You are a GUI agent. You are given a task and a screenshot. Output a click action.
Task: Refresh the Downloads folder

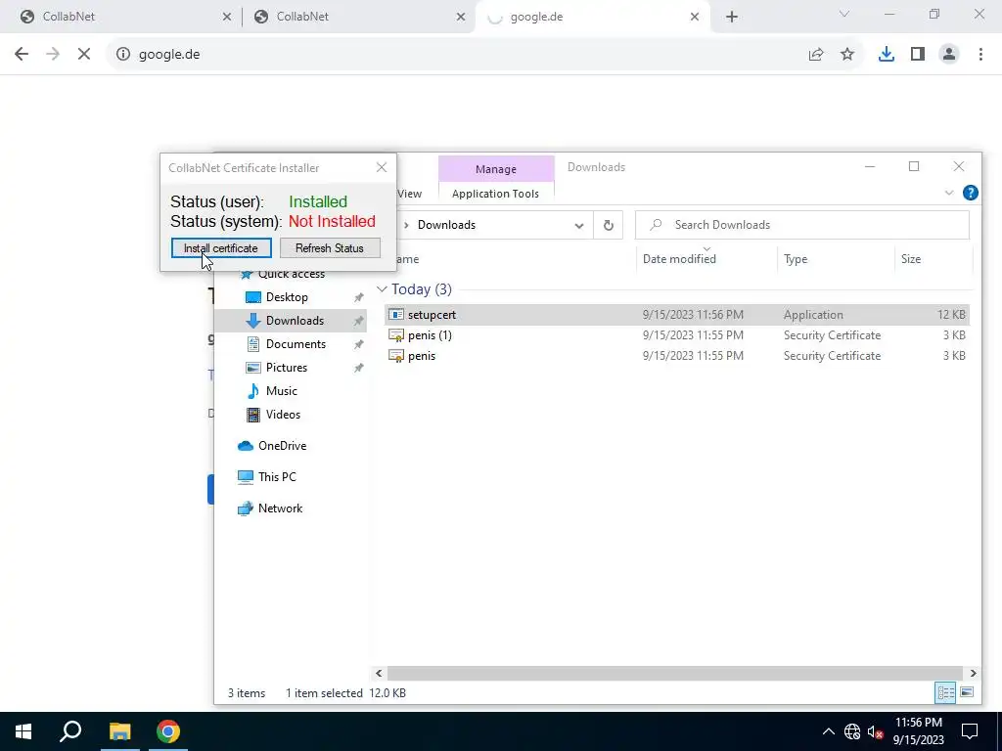click(x=609, y=226)
